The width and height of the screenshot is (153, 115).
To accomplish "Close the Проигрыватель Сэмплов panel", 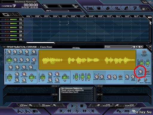I will point(150,47).
